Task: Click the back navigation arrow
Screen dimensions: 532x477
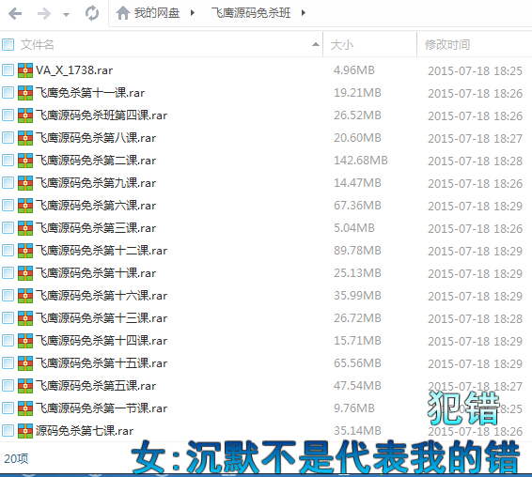Action: point(15,14)
